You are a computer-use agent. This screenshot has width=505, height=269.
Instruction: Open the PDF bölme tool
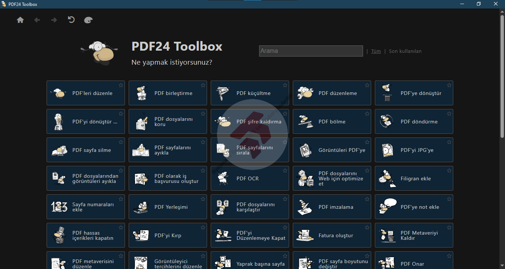tap(332, 122)
